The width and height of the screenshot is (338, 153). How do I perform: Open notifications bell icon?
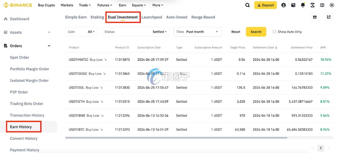click(x=303, y=5)
